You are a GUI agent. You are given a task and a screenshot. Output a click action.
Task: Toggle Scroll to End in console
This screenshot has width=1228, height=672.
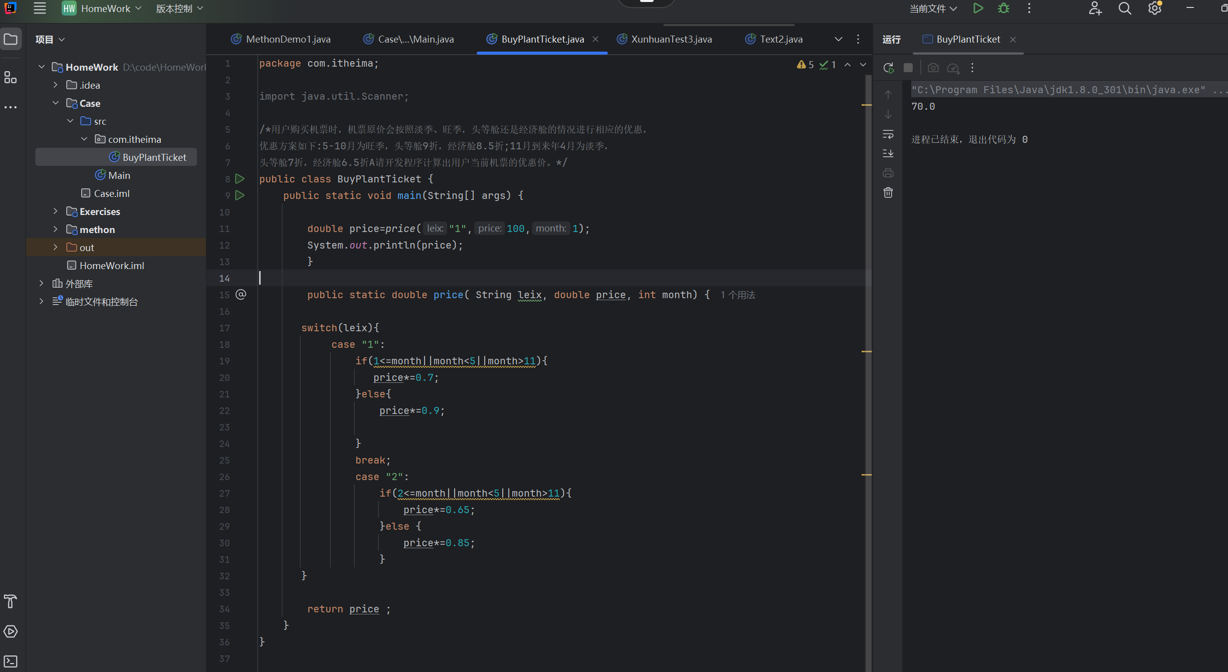coord(888,153)
